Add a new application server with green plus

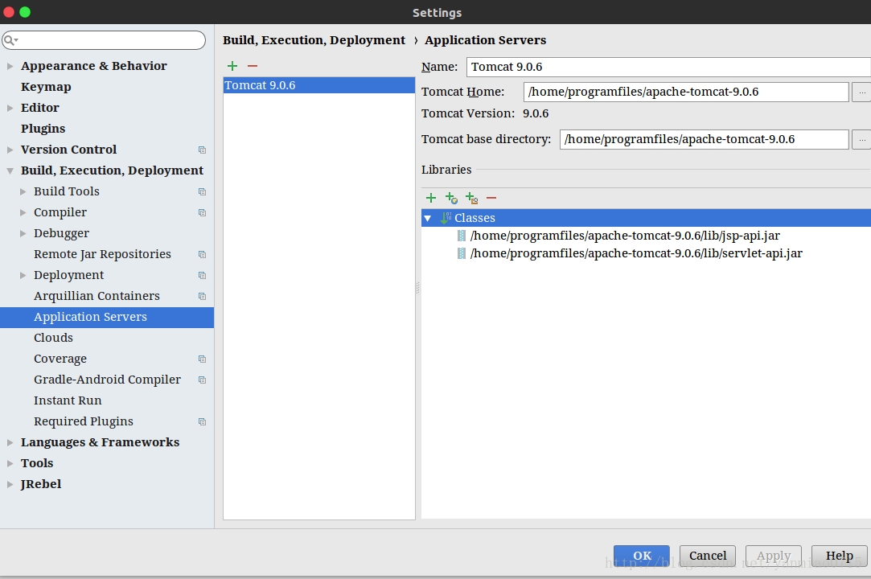pyautogui.click(x=232, y=66)
